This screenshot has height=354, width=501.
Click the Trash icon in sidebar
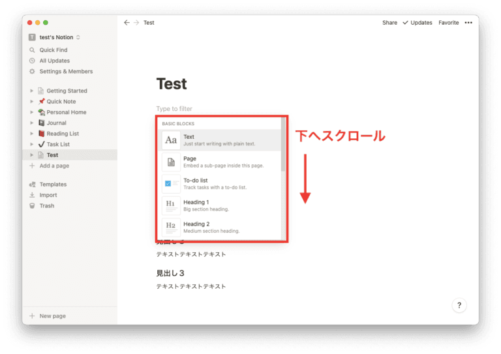pos(33,206)
